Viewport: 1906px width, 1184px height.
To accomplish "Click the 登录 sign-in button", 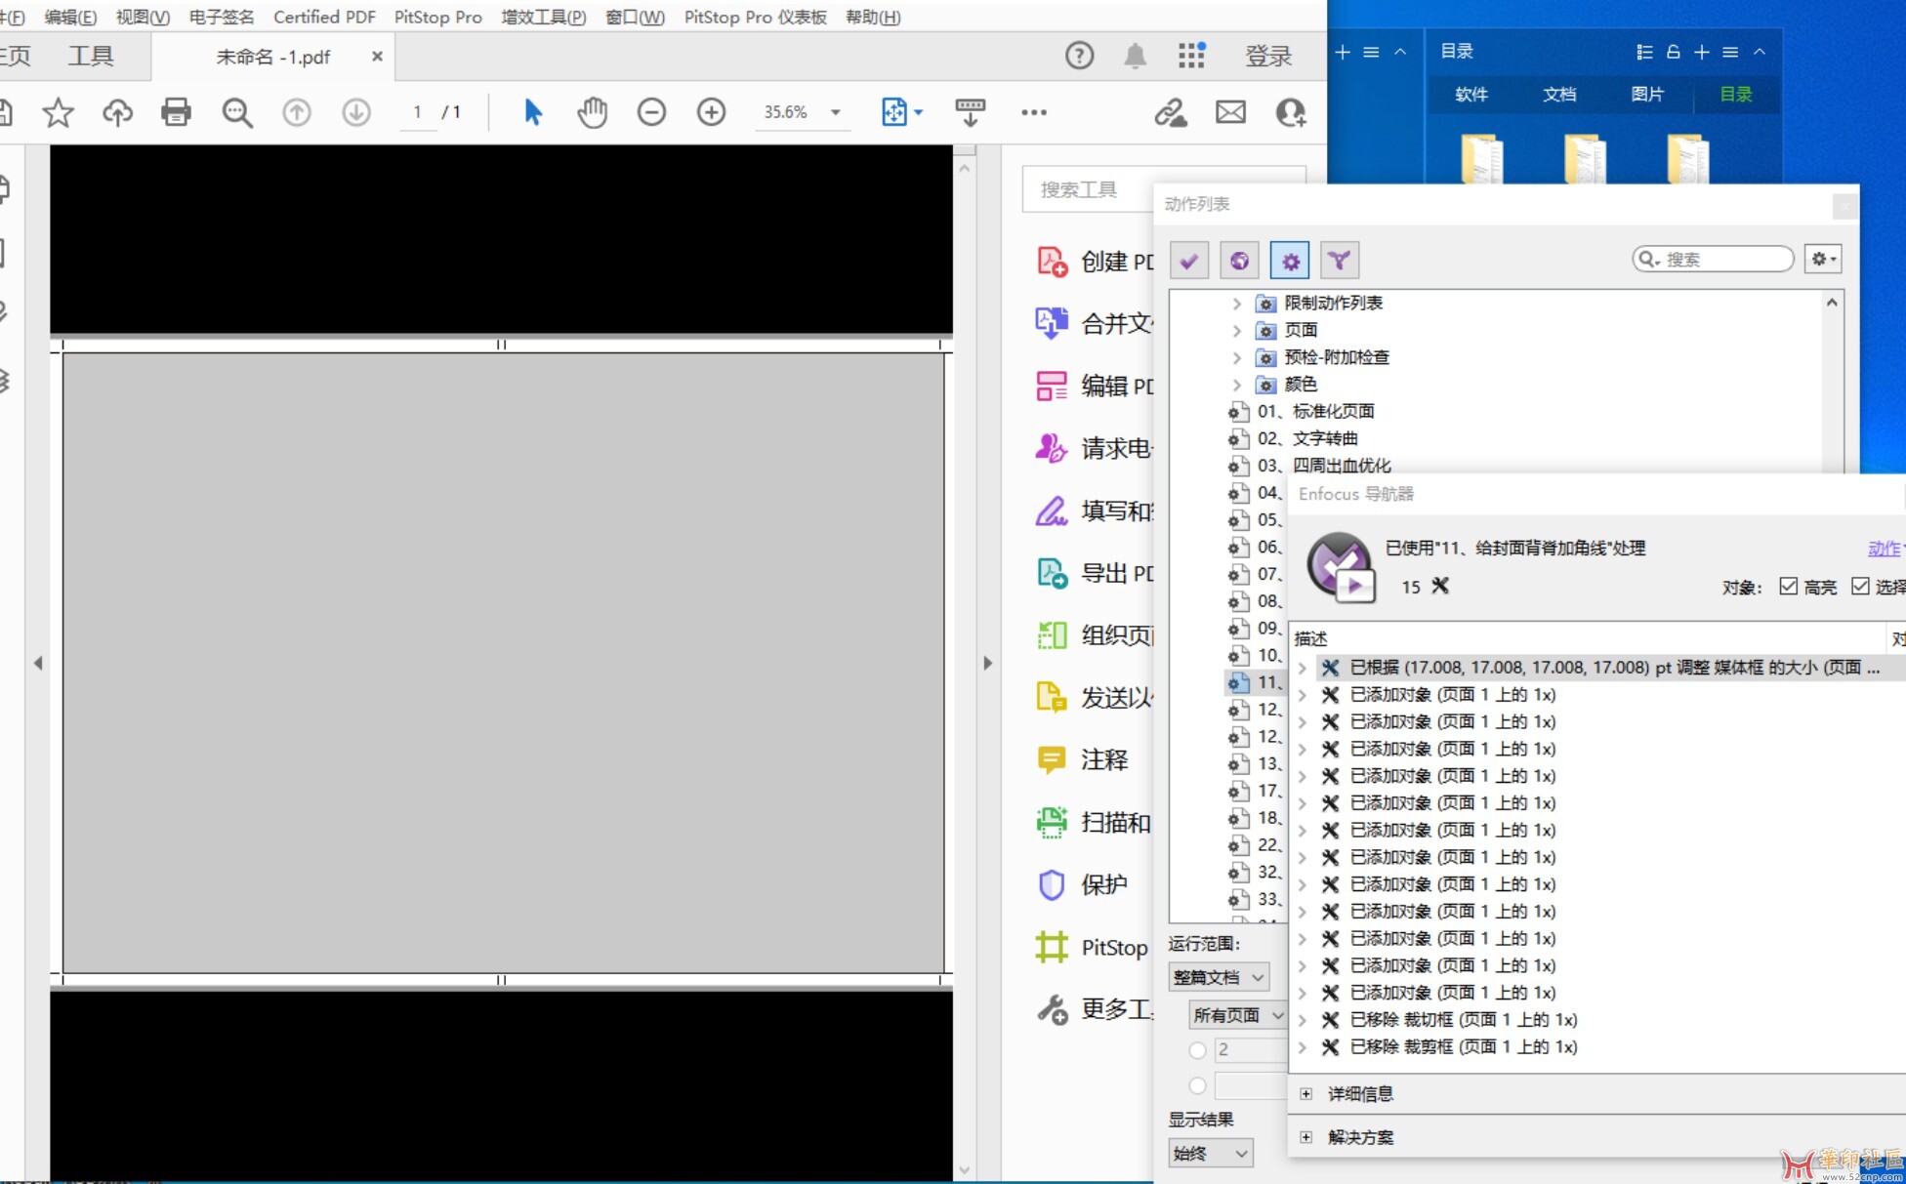I will pyautogui.click(x=1268, y=56).
